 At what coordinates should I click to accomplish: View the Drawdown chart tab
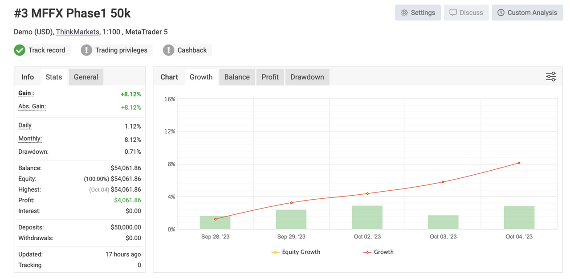pos(307,77)
